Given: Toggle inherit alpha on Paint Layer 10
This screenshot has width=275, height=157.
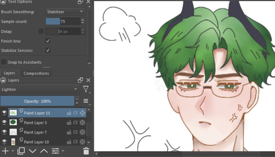Looking at the screenshot, I should tap(75, 142).
